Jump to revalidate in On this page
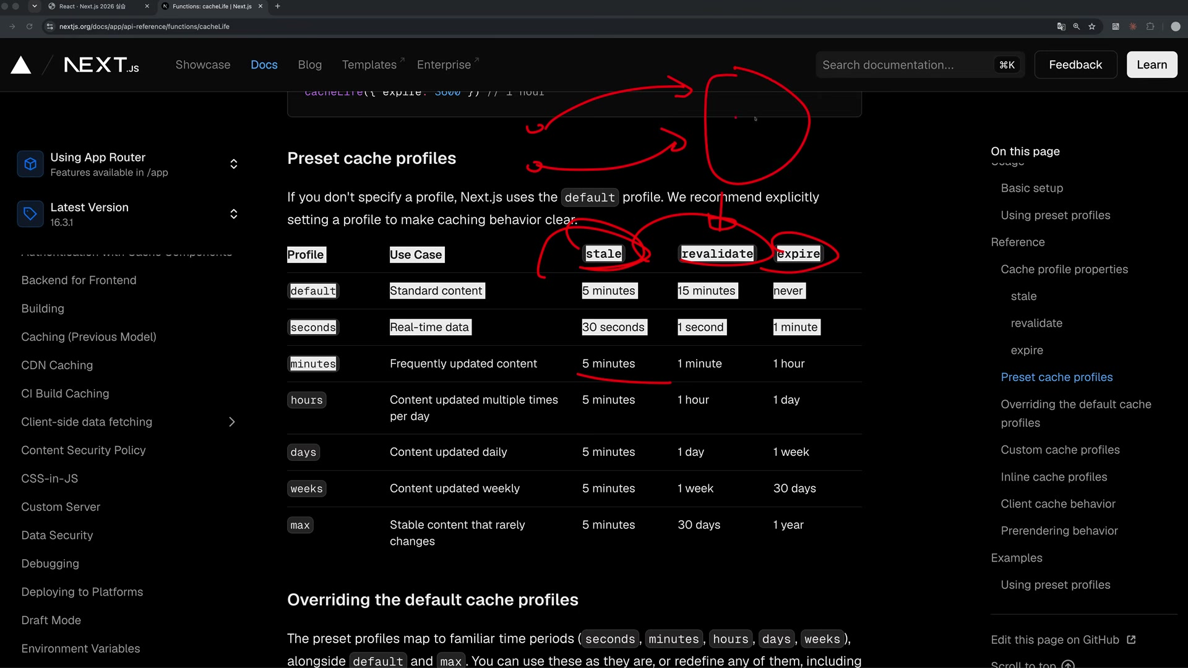 tap(1036, 323)
